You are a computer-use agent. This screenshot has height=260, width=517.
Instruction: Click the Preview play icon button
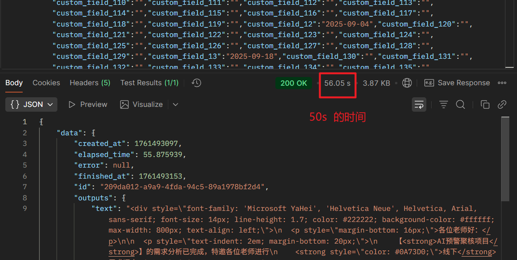[x=87, y=104]
